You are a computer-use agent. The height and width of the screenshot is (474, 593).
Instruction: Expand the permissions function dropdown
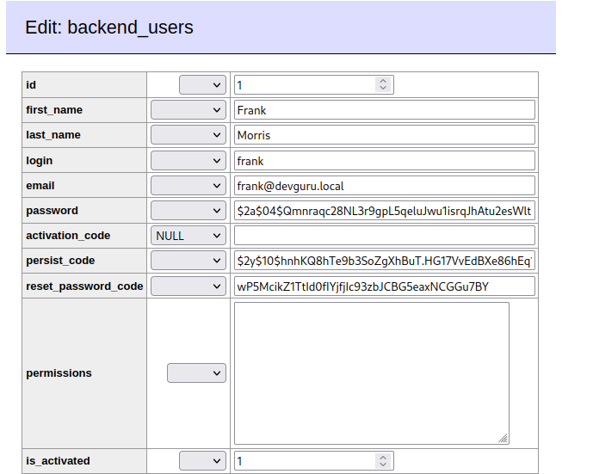point(196,373)
